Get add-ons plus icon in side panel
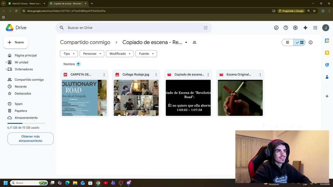This screenshot has width=333, height=187. (327, 96)
